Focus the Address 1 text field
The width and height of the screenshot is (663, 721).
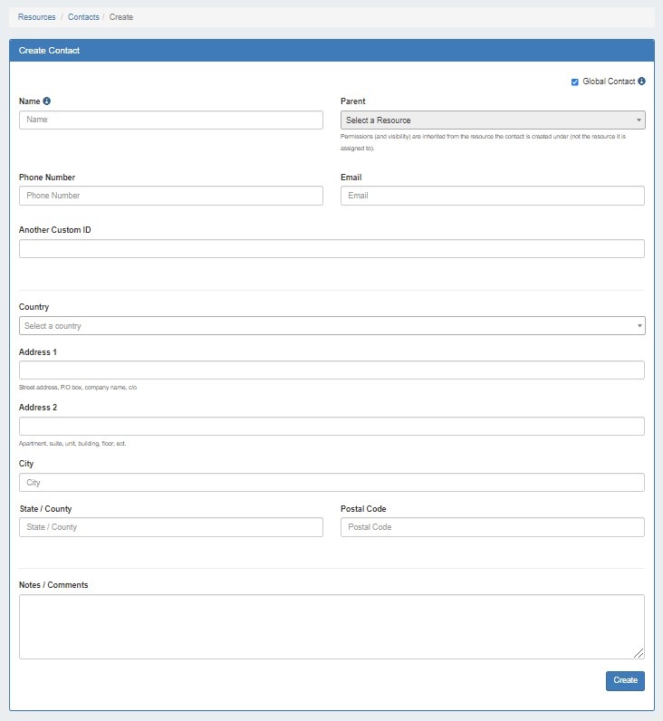[331, 370]
